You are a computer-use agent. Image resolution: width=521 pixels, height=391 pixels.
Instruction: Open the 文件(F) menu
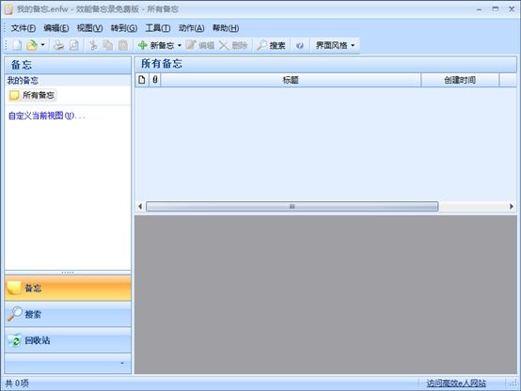[23, 28]
